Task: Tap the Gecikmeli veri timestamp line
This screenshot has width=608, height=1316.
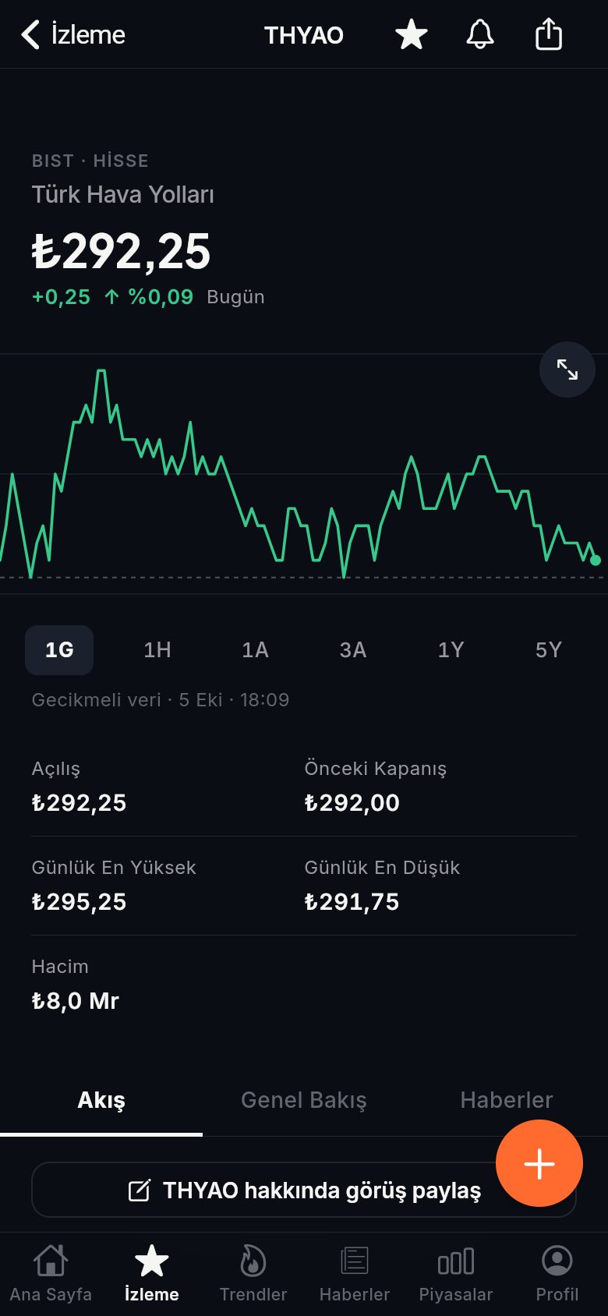Action: point(161,700)
